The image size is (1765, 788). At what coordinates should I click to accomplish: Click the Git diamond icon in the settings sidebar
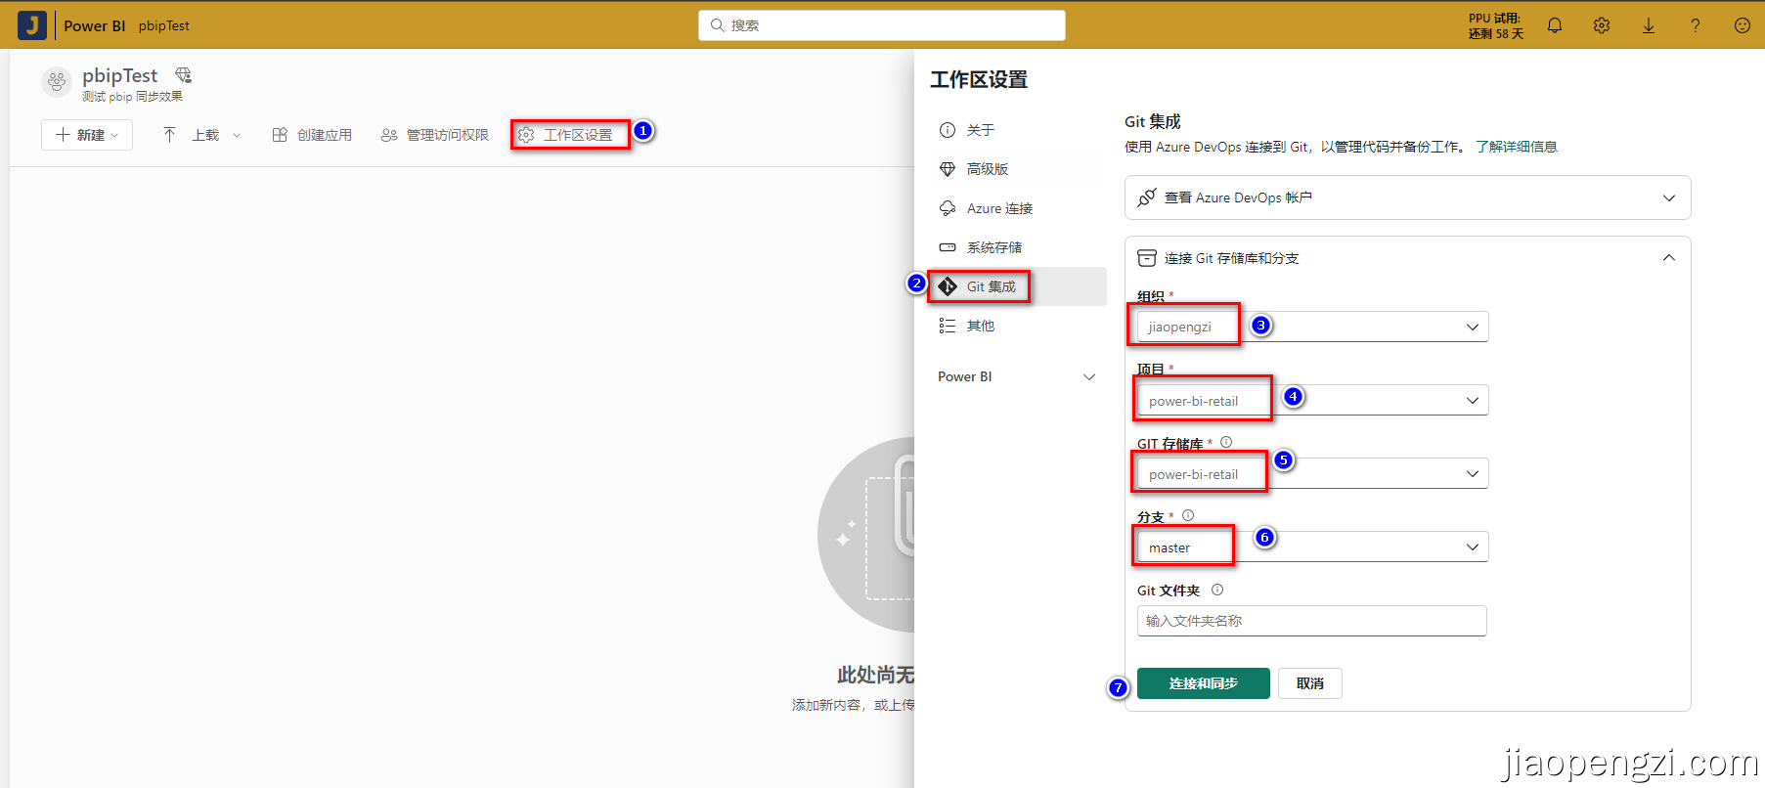click(948, 286)
